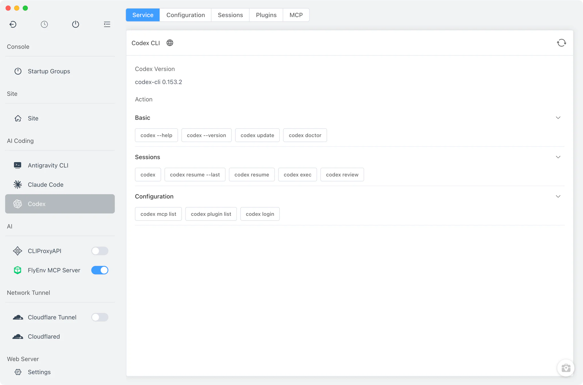Open the Sessions tab
This screenshot has width=583, height=385.
pos(230,15)
